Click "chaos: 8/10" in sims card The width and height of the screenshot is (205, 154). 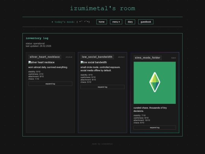click(139, 123)
